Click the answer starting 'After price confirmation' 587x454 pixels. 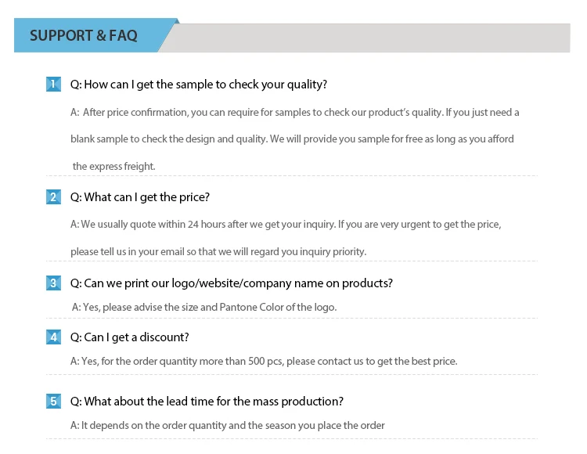(x=295, y=113)
